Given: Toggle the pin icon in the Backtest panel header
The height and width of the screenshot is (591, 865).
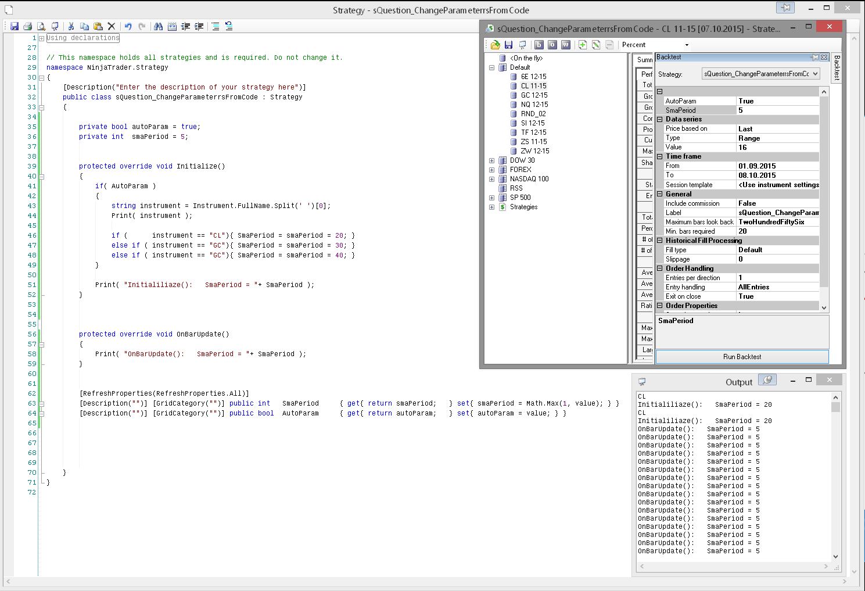Looking at the screenshot, I should (815, 57).
